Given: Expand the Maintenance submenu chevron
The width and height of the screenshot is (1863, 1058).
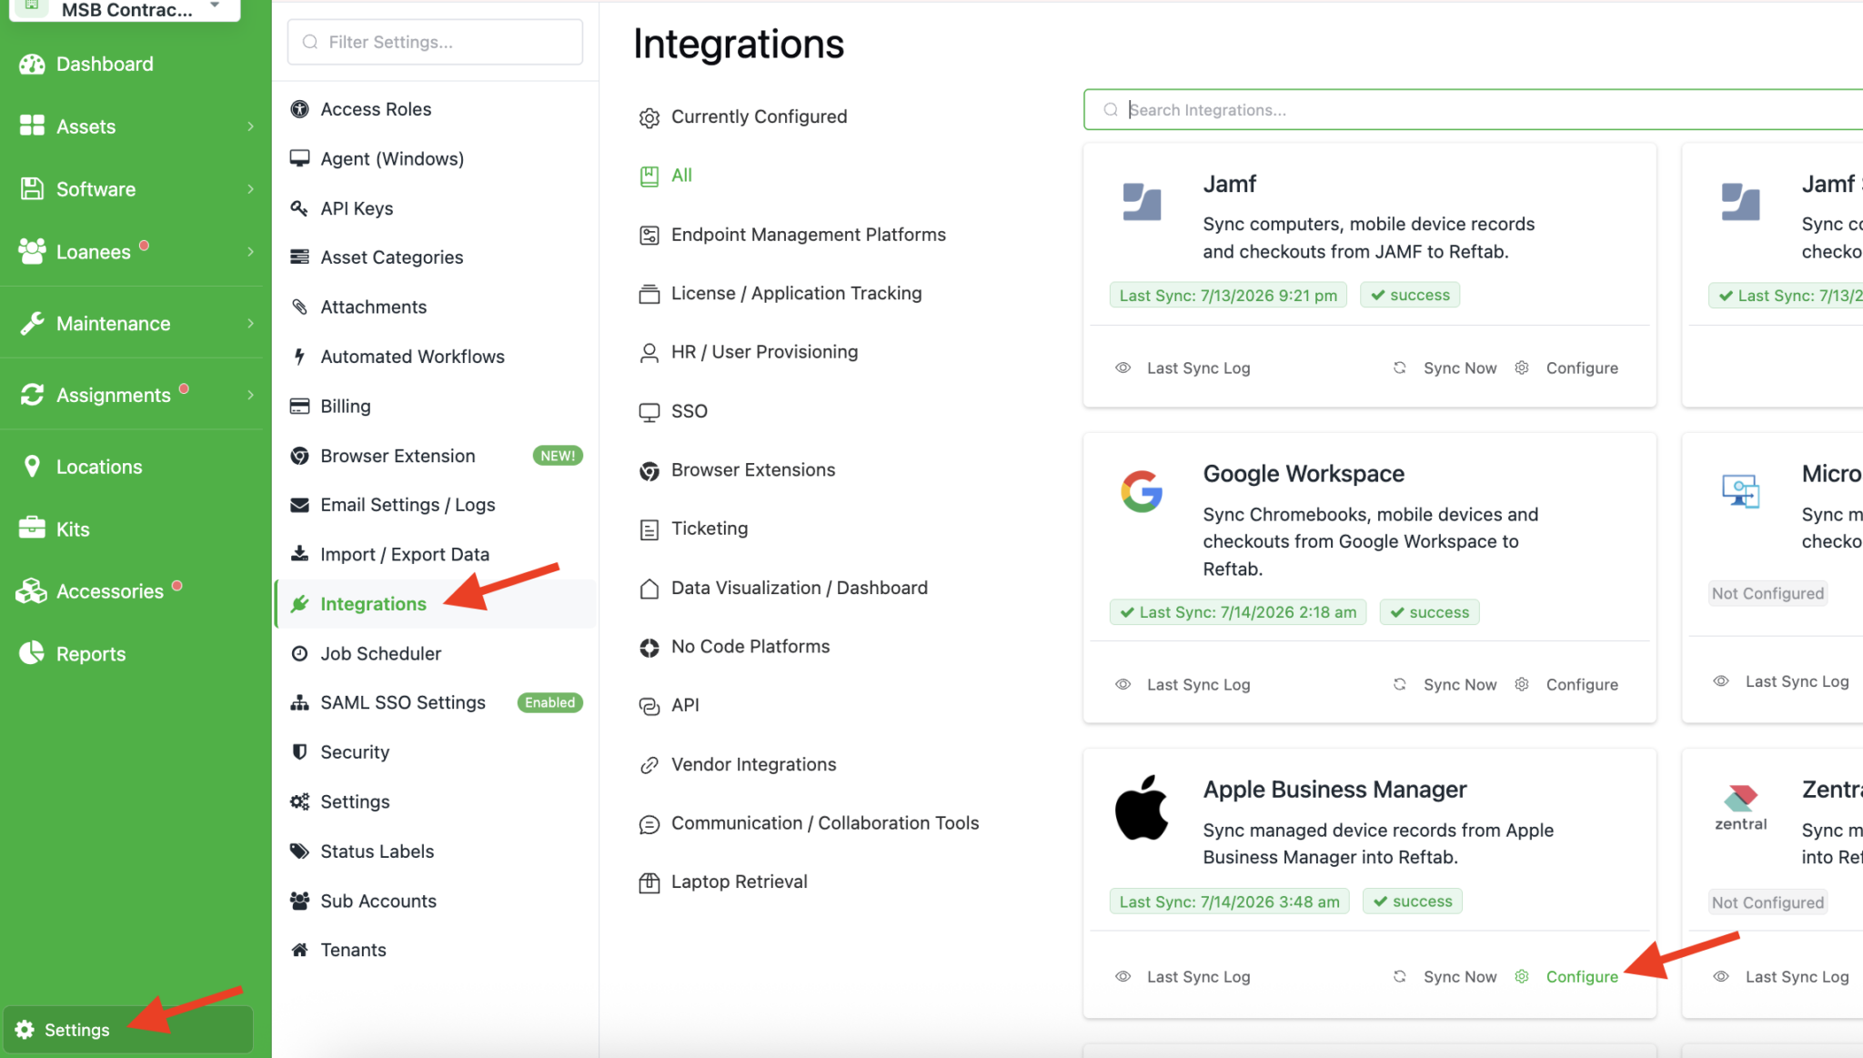Looking at the screenshot, I should pos(250,323).
